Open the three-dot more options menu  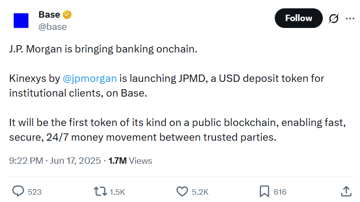tap(350, 19)
